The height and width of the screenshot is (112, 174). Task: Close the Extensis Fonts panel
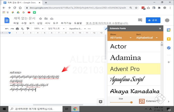pyautogui.click(x=160, y=28)
